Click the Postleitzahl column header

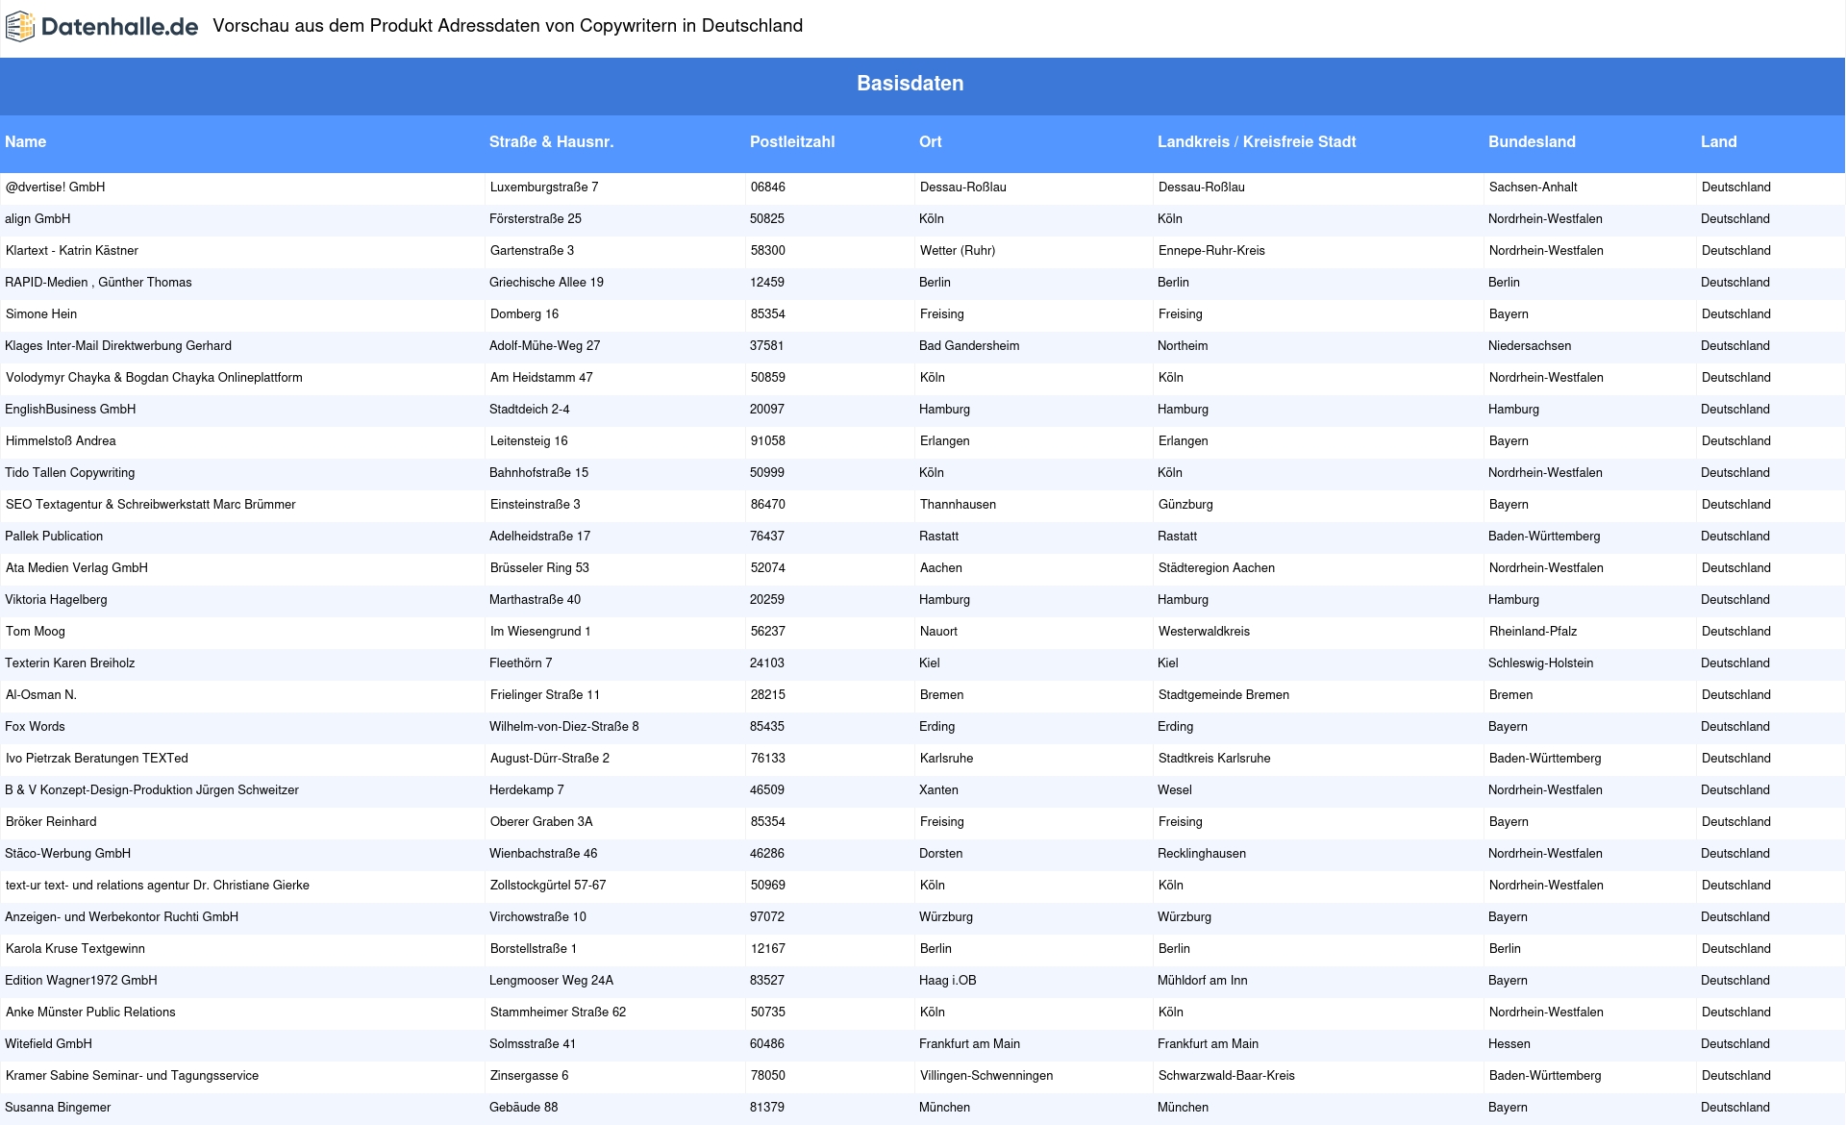[x=792, y=142]
